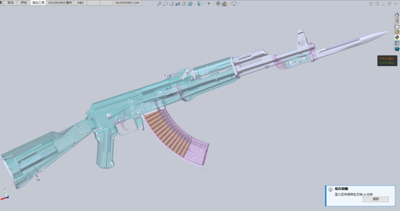Open the File Explorer folder icon in task pane

coord(397,27)
